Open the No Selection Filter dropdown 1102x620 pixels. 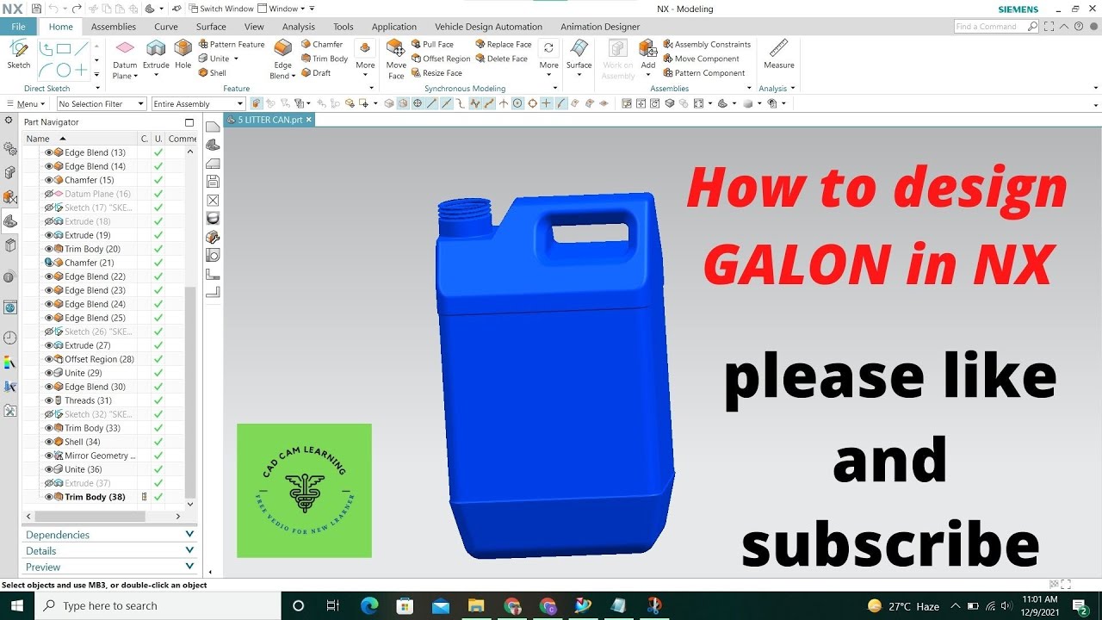(102, 104)
